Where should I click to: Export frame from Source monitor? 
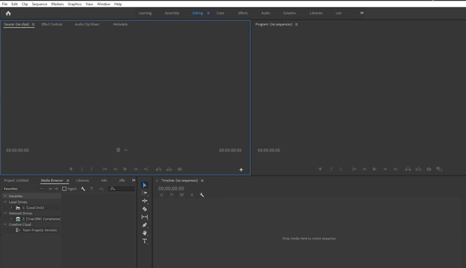click(x=180, y=169)
